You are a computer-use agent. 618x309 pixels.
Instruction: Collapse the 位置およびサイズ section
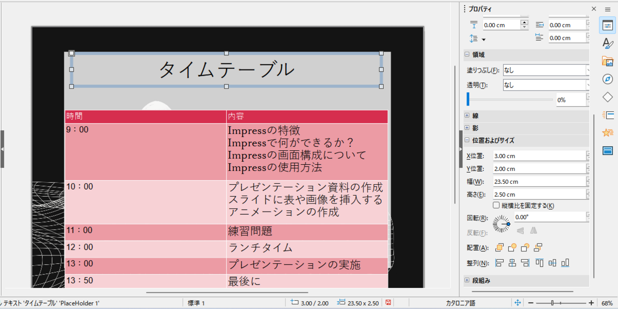tap(467, 140)
